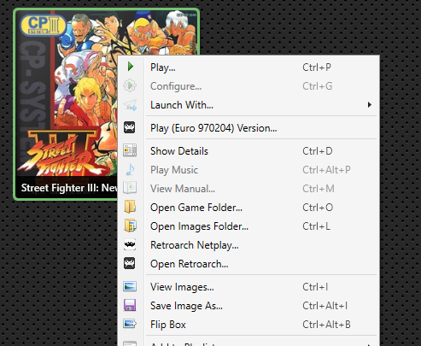Screen dimensions: 421x346
Task: Click the Flip Box arrow icon
Action: pyautogui.click(x=130, y=324)
